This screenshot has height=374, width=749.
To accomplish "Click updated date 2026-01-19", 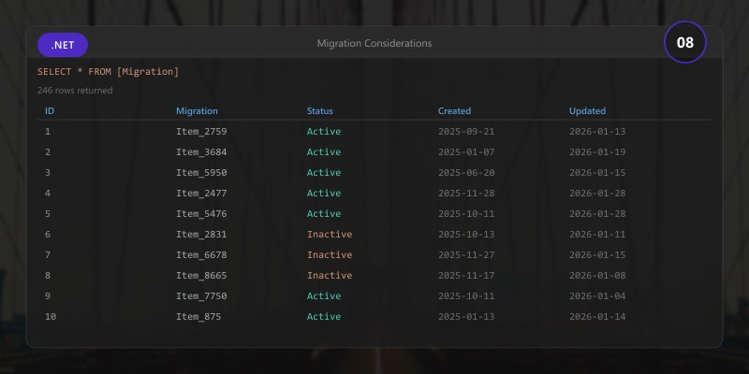I will tap(597, 151).
